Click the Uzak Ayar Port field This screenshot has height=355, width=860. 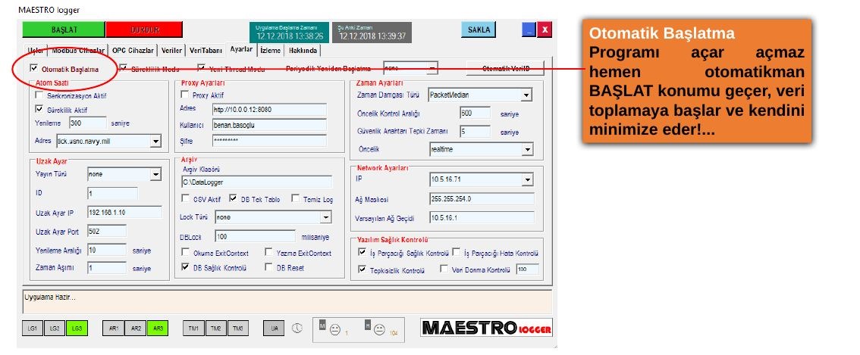click(x=106, y=231)
